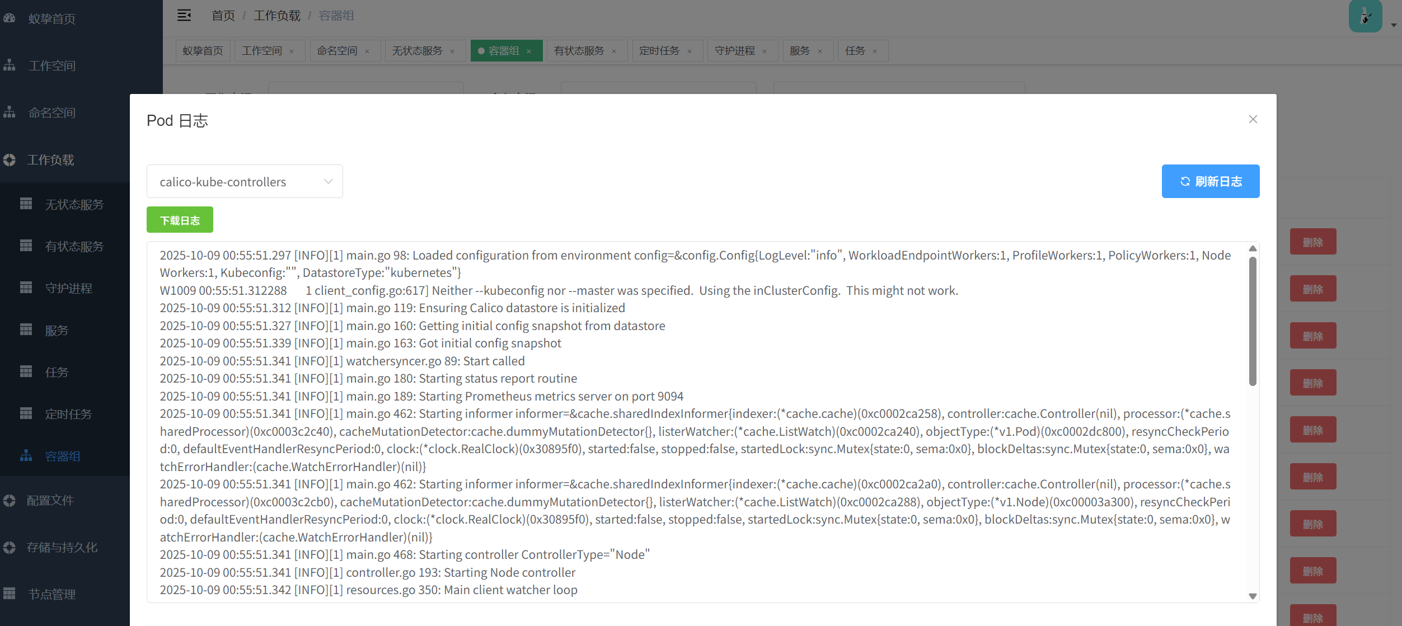
Task: Click the 下载日志 button
Action: click(x=180, y=220)
